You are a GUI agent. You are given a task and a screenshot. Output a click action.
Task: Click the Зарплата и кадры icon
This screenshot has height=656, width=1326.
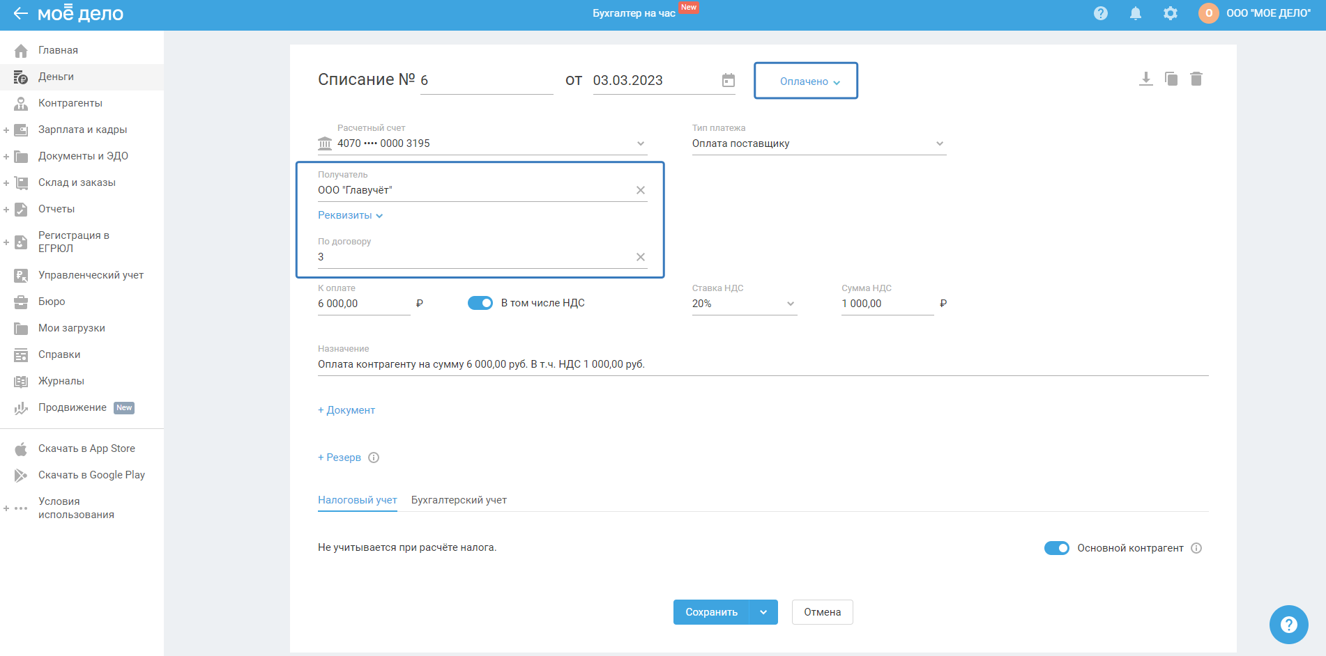tap(21, 130)
